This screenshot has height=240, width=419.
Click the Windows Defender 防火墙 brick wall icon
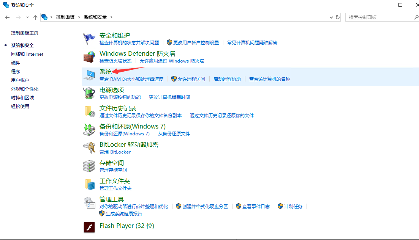[x=89, y=56]
